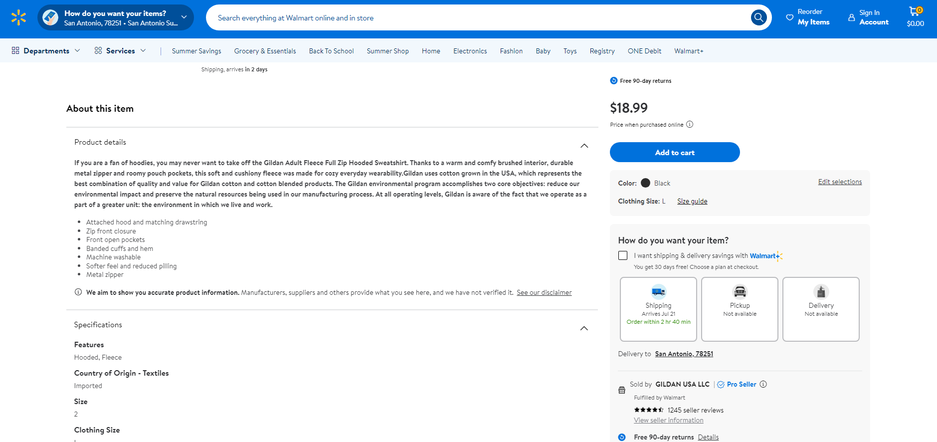Open Free 90-day returns Details link
937x442 pixels.
click(x=708, y=437)
